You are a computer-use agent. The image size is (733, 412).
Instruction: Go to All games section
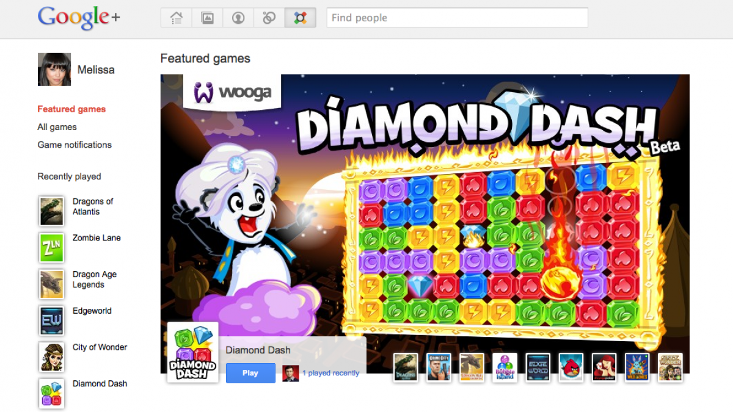[x=57, y=127]
